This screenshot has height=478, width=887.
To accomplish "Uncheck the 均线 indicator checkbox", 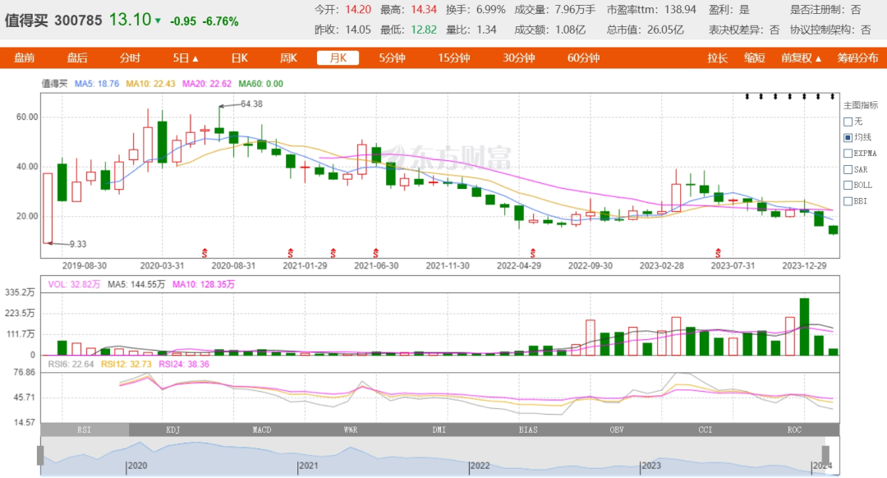I will coord(848,137).
